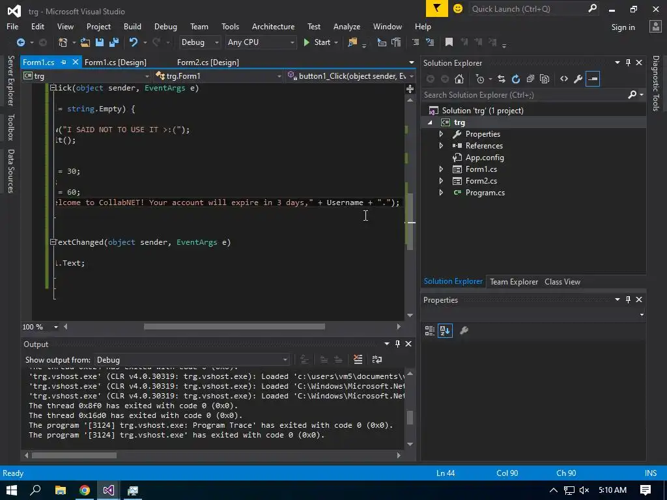Screen dimensions: 667x500
Task: Click the yellow notifications flag icon
Action: [x=437, y=8]
